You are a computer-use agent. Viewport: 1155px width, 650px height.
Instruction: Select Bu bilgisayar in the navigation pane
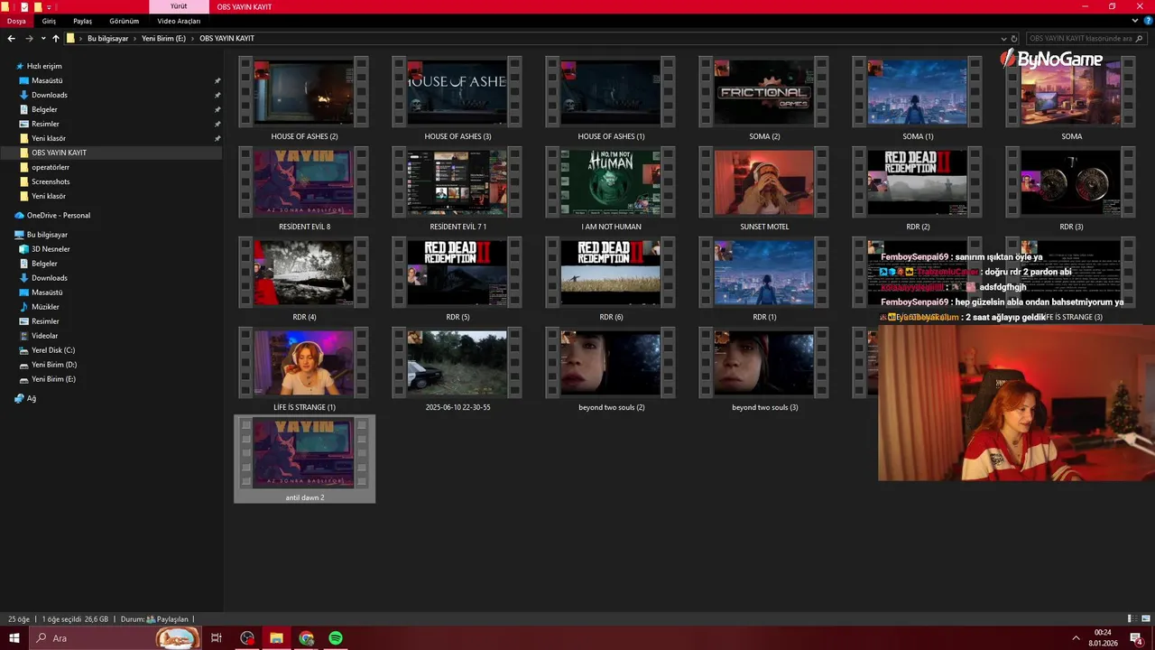pos(47,235)
